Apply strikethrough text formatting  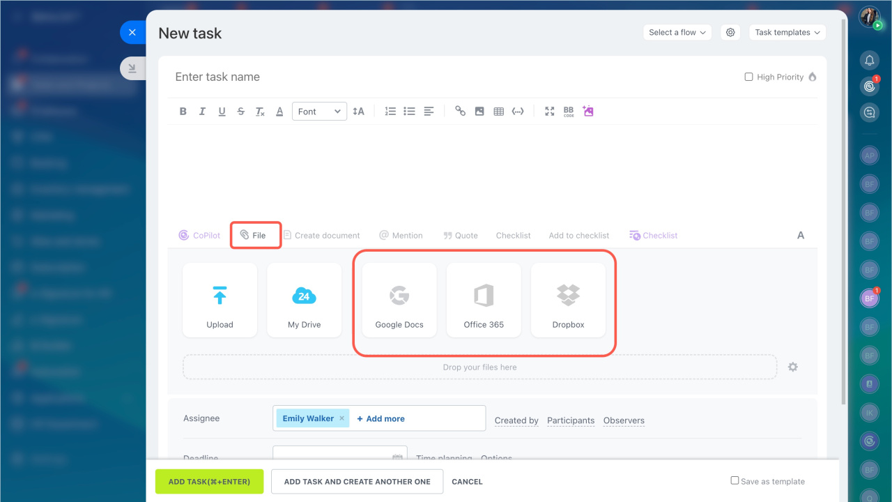(x=241, y=112)
